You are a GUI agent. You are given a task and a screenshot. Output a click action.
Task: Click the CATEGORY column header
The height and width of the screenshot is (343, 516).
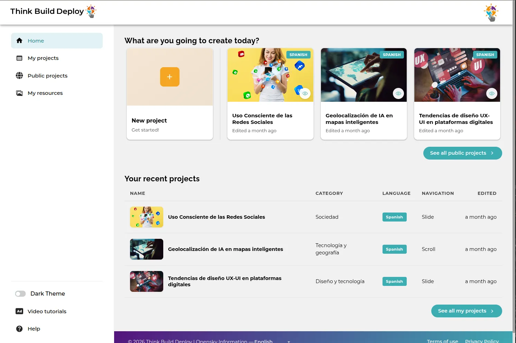pyautogui.click(x=329, y=193)
